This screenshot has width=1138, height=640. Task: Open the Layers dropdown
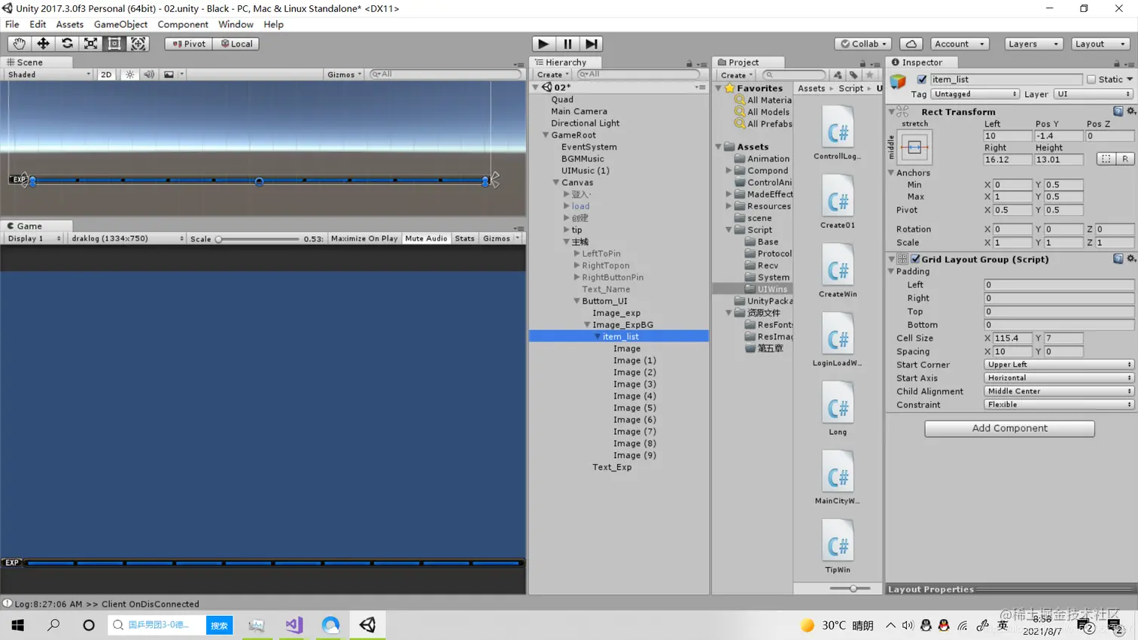click(x=1033, y=44)
